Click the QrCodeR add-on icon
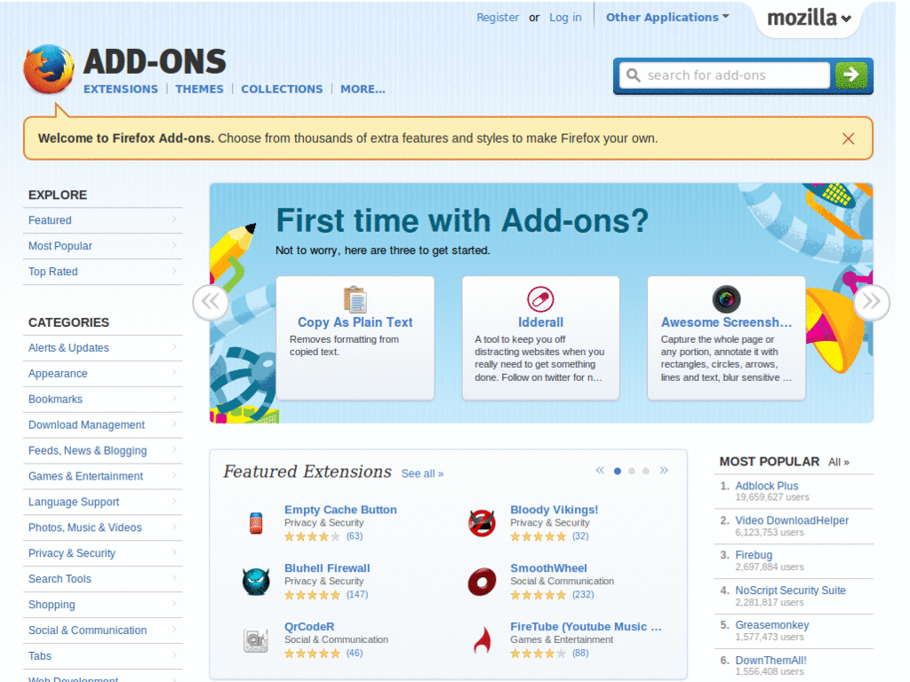 [x=256, y=640]
